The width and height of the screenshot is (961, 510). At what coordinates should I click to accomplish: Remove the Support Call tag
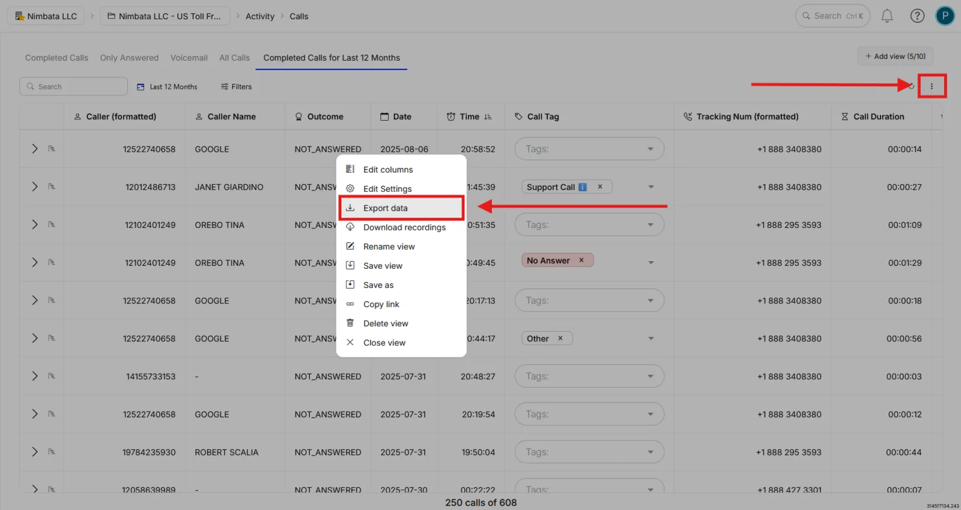(599, 187)
